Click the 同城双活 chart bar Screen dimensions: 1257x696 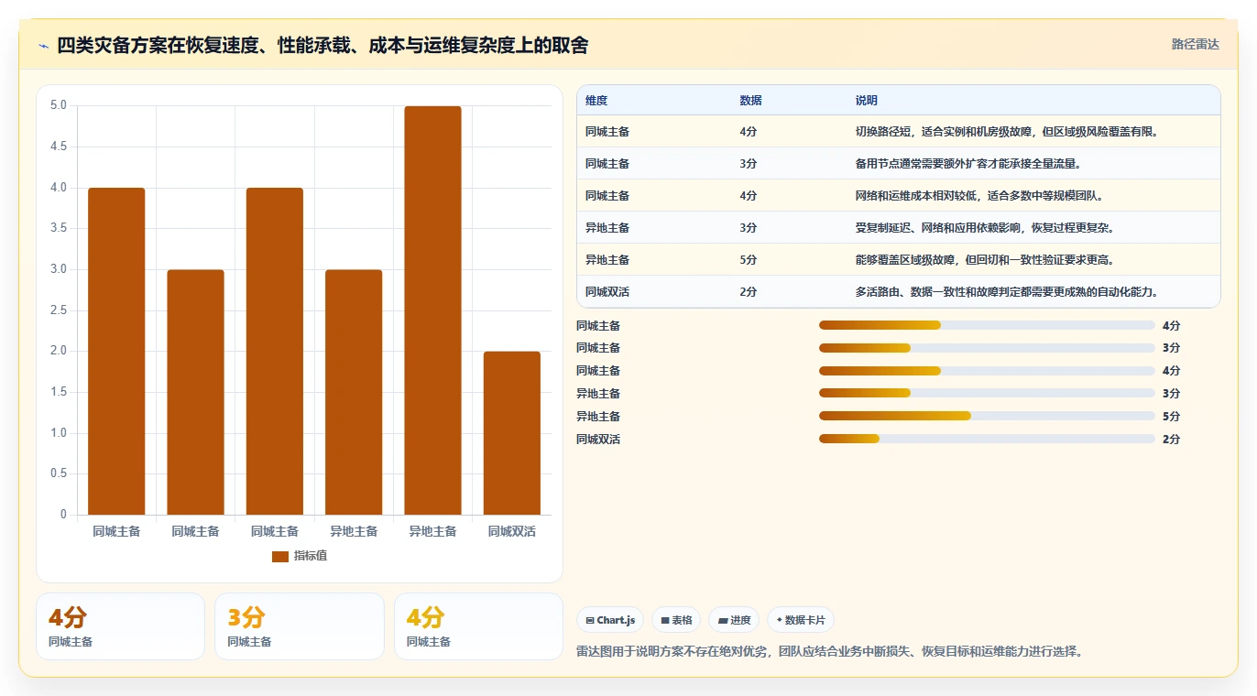coord(512,433)
